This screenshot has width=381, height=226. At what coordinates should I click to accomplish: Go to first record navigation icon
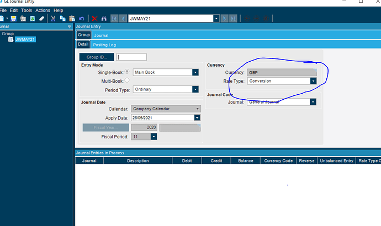(x=114, y=18)
